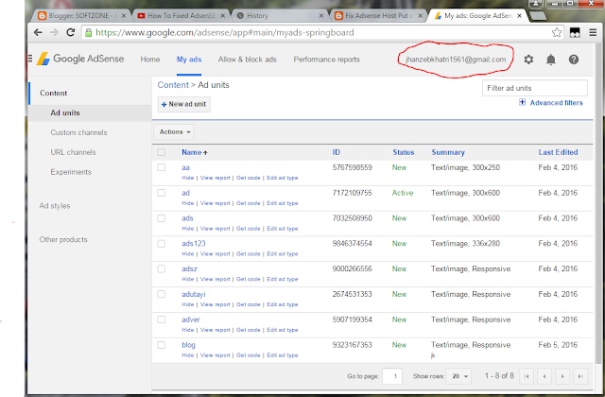
Task: Close the Blogger SOFTZONE tab
Action: pos(124,16)
